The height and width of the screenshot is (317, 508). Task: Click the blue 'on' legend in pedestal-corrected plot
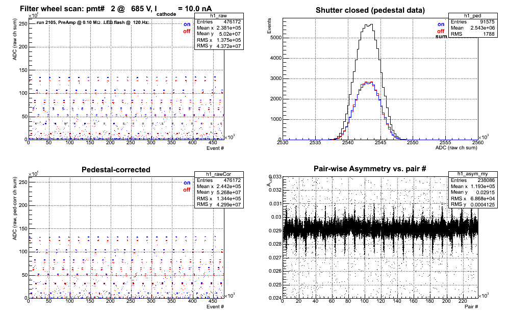[x=187, y=182]
